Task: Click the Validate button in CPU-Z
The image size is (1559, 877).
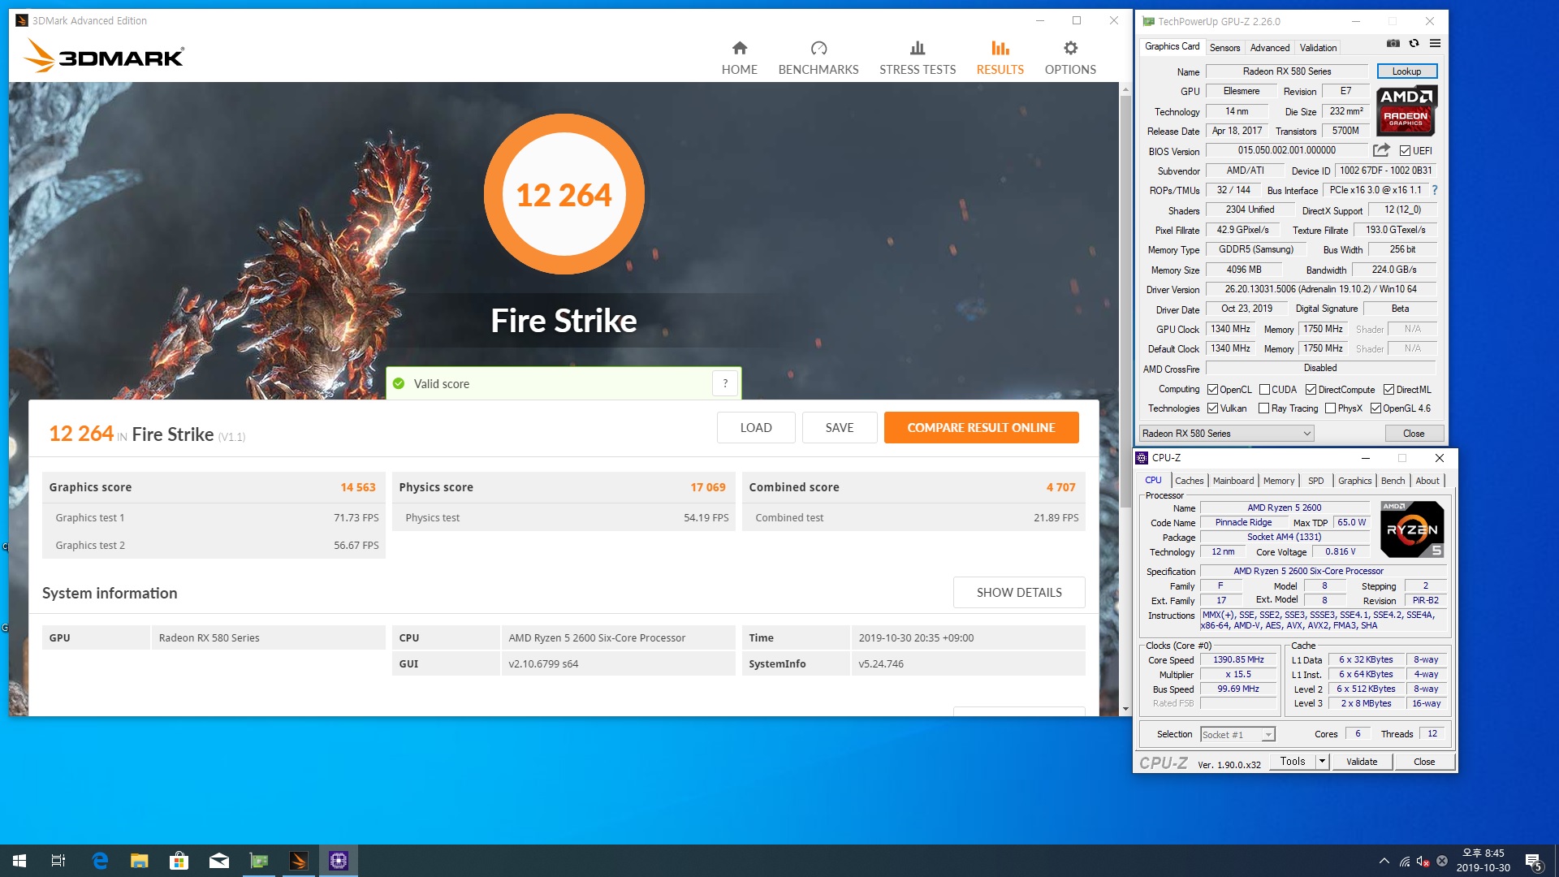Action: pyautogui.click(x=1362, y=762)
